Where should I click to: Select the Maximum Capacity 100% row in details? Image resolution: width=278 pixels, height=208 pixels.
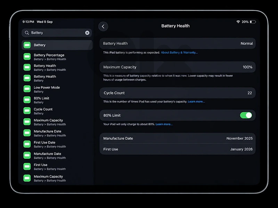(178, 67)
